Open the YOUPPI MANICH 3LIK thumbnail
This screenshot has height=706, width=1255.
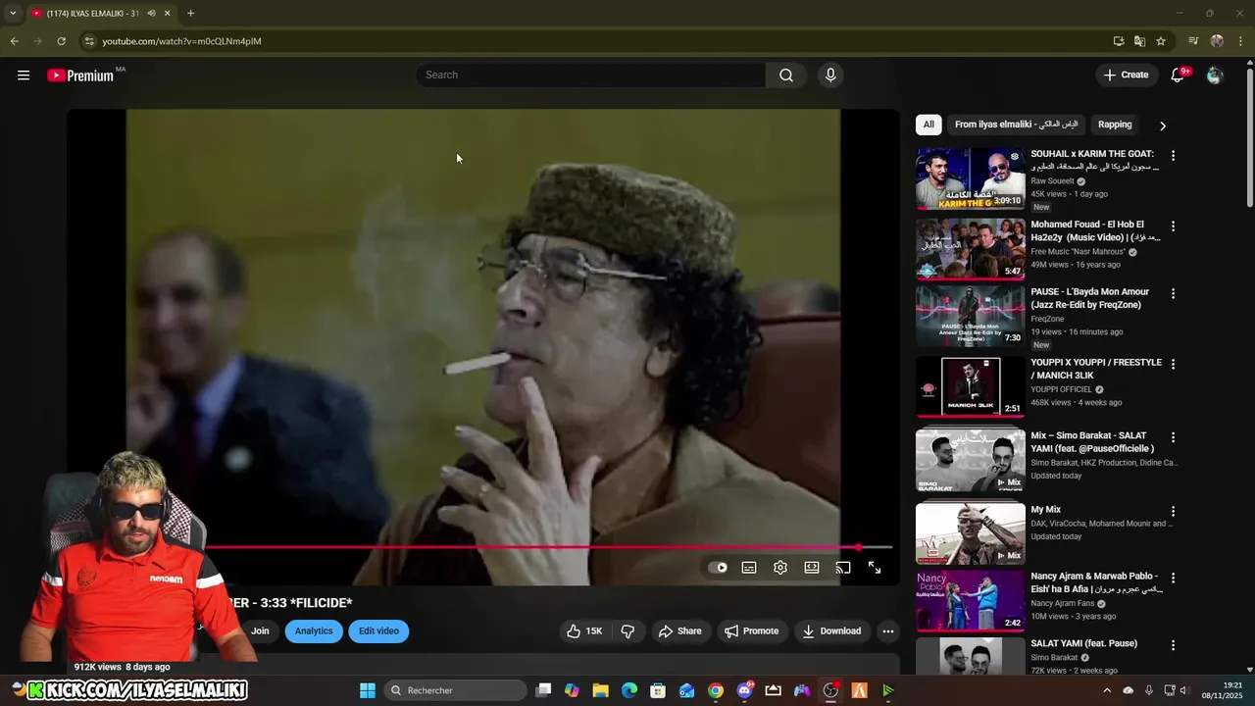971,387
